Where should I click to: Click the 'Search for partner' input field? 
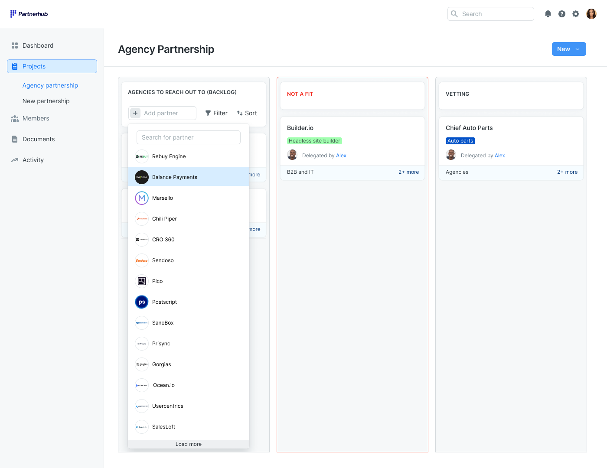point(188,137)
